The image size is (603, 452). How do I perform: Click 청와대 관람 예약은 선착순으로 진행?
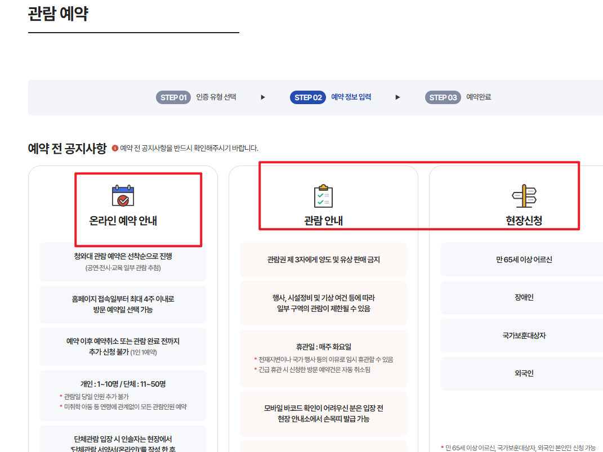(x=123, y=256)
